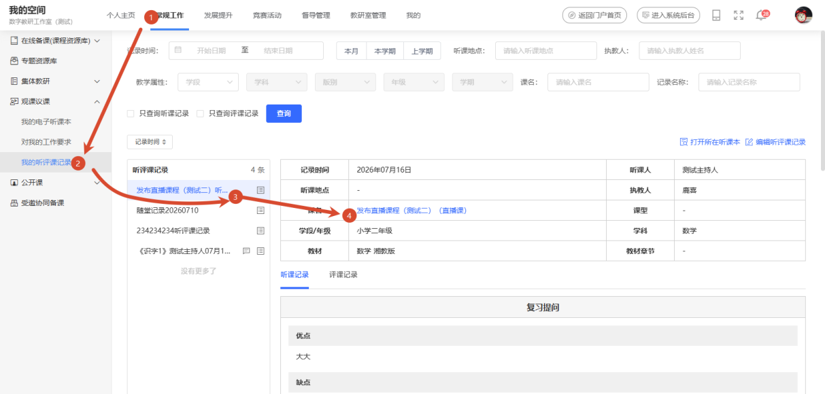This screenshot has height=394, width=825.
Task: Click document icon on 《识字1》 row
Action: pyautogui.click(x=260, y=251)
